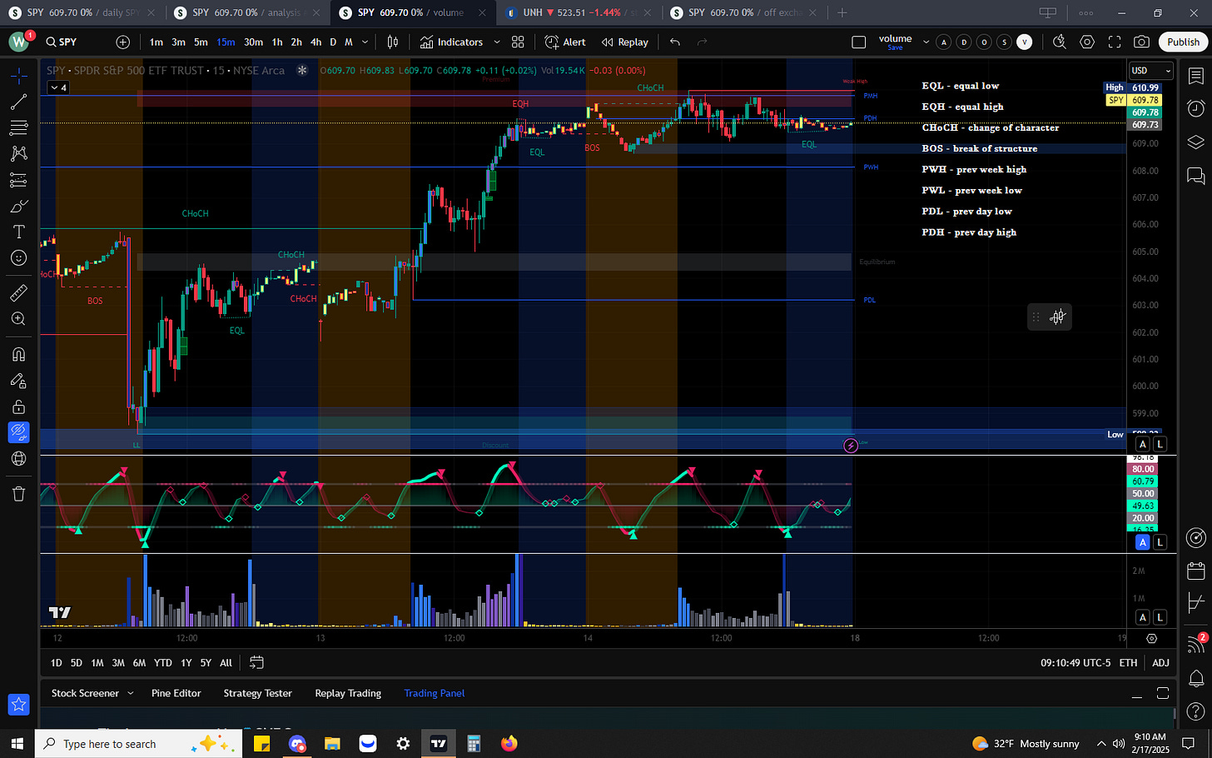Toggle ADJ adjusted data

click(x=1160, y=663)
